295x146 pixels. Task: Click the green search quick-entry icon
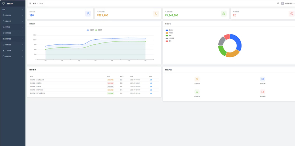pyautogui.click(x=197, y=92)
